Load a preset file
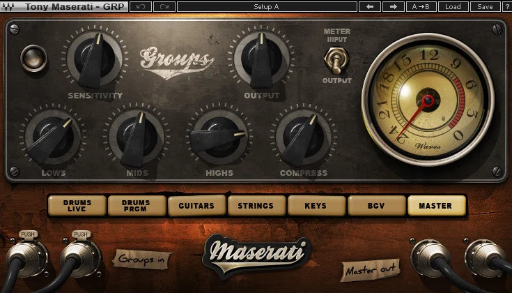The image size is (512, 293). [x=453, y=6]
